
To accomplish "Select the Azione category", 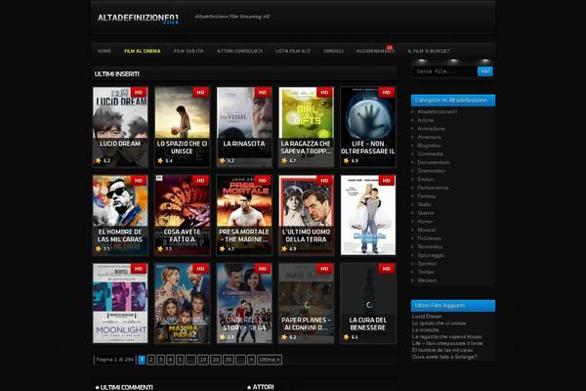I will click(x=426, y=120).
